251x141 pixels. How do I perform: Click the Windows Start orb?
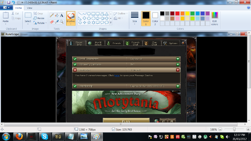click(x=6, y=137)
